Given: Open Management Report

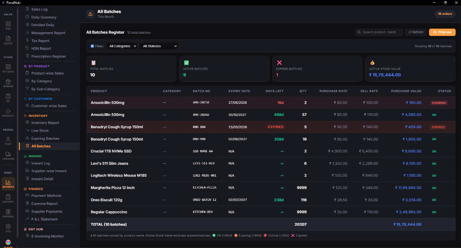Looking at the screenshot, I should (48, 33).
